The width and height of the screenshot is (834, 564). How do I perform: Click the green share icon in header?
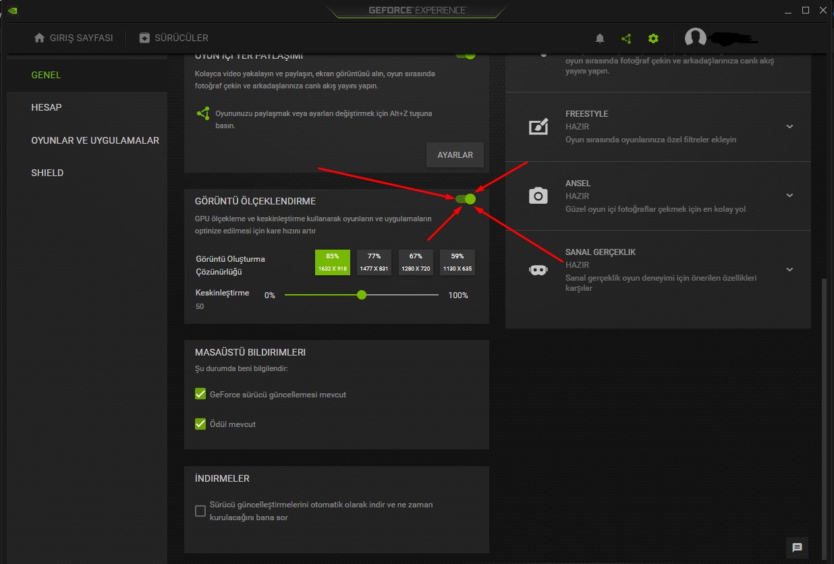coord(626,38)
